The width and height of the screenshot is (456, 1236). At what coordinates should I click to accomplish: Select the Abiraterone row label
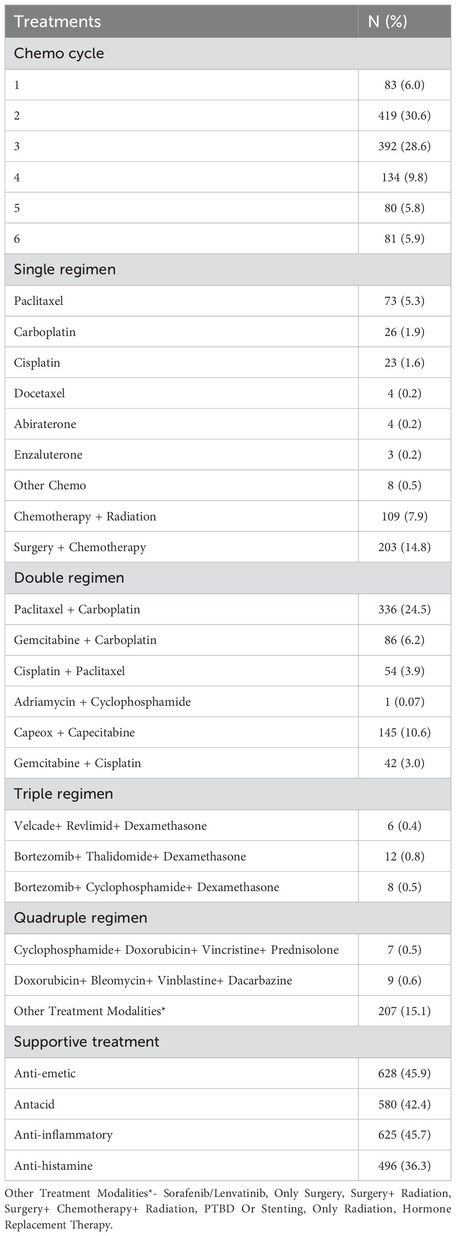click(x=45, y=424)
